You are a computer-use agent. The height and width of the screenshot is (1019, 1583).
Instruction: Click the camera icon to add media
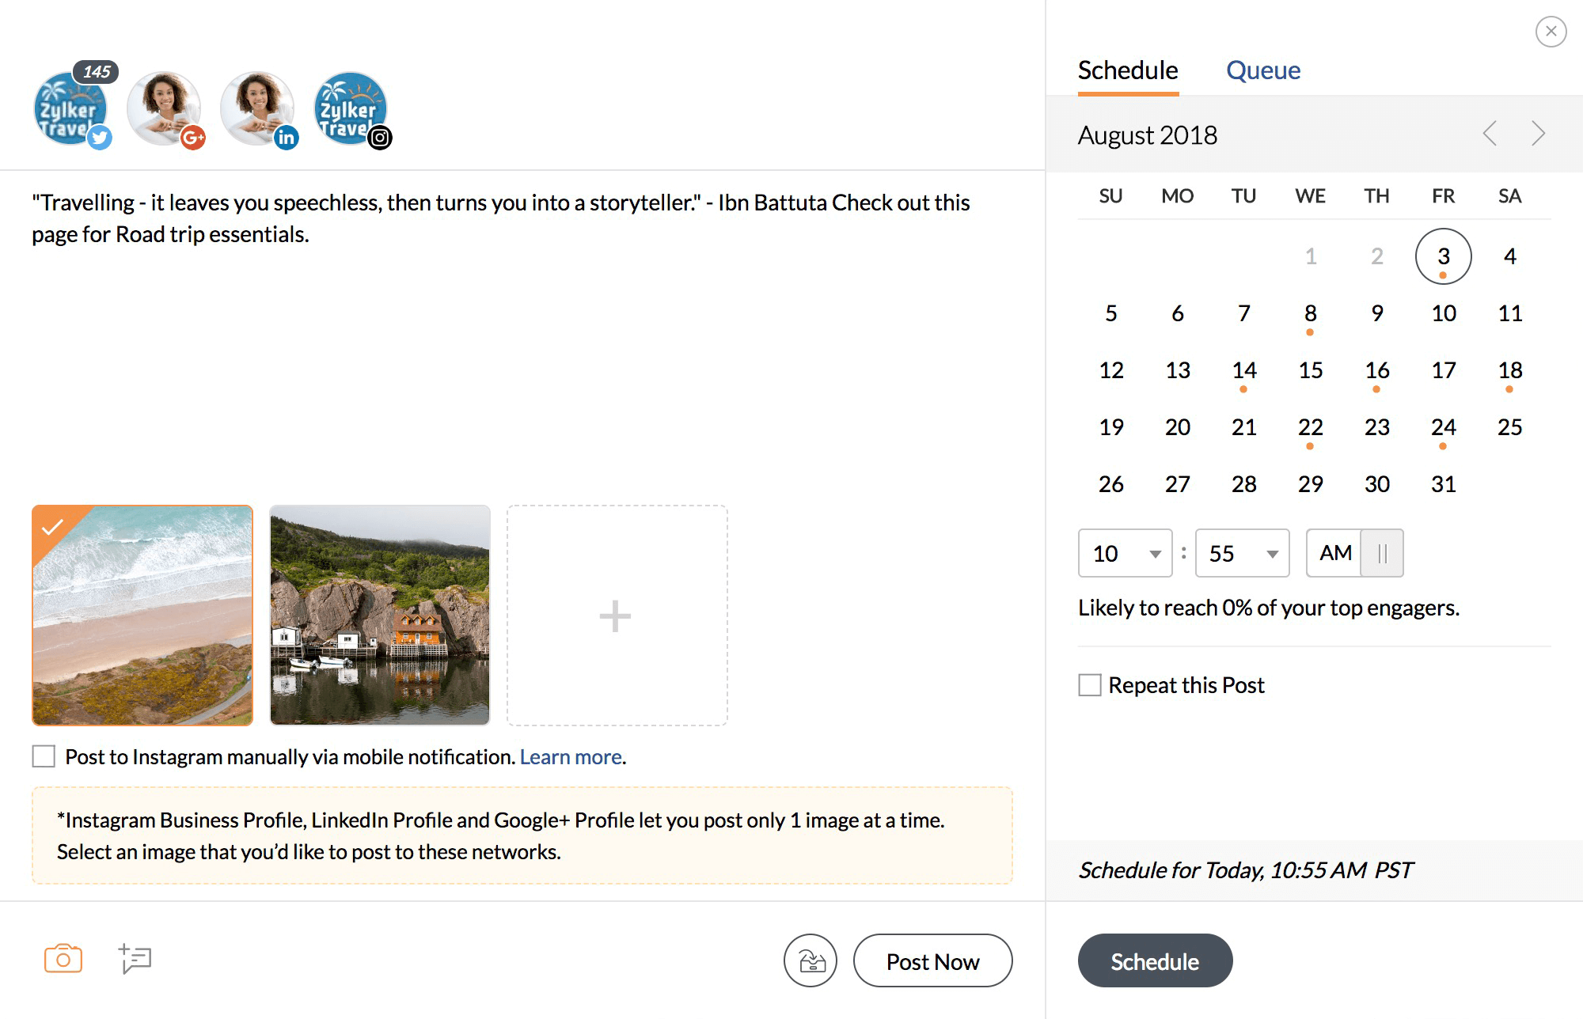(x=63, y=959)
